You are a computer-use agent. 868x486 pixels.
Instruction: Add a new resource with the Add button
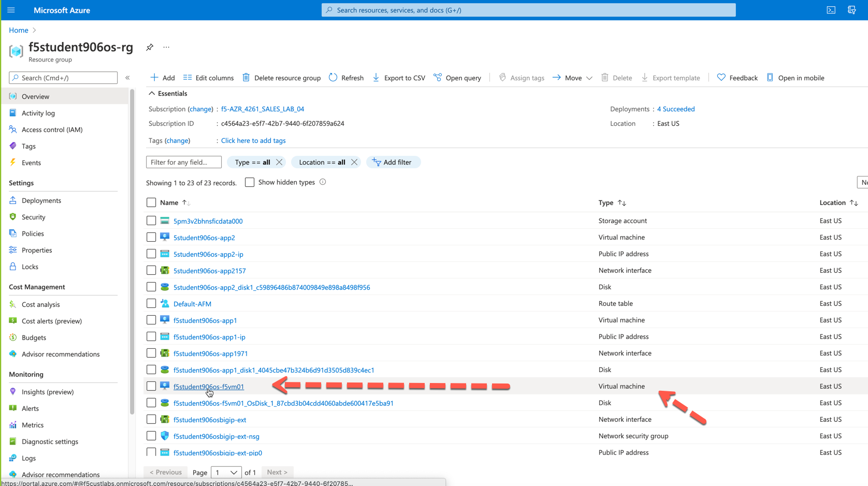[x=163, y=78]
